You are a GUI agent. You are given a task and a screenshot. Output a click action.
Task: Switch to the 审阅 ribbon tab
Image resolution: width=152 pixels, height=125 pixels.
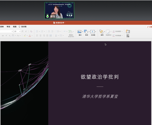pyautogui.click(x=8, y=27)
